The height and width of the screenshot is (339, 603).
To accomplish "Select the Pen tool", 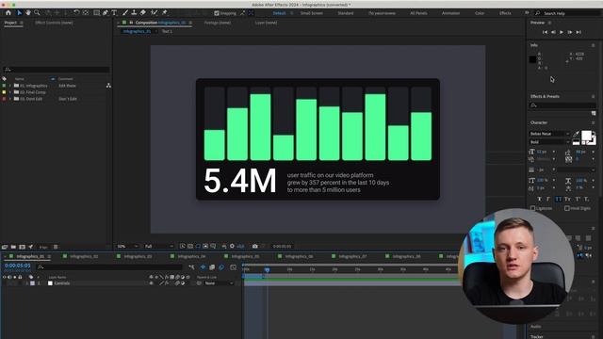I will 105,12.
